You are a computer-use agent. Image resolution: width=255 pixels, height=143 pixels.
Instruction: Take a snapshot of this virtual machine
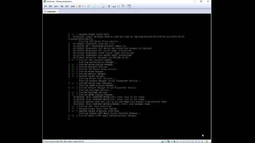pos(95,6)
